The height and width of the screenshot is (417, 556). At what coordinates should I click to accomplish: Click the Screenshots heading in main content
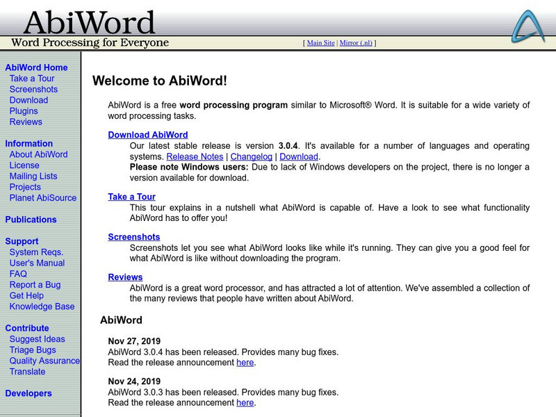134,237
